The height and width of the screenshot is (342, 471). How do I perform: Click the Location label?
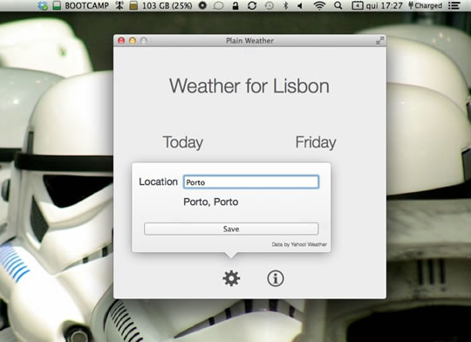[x=158, y=181]
